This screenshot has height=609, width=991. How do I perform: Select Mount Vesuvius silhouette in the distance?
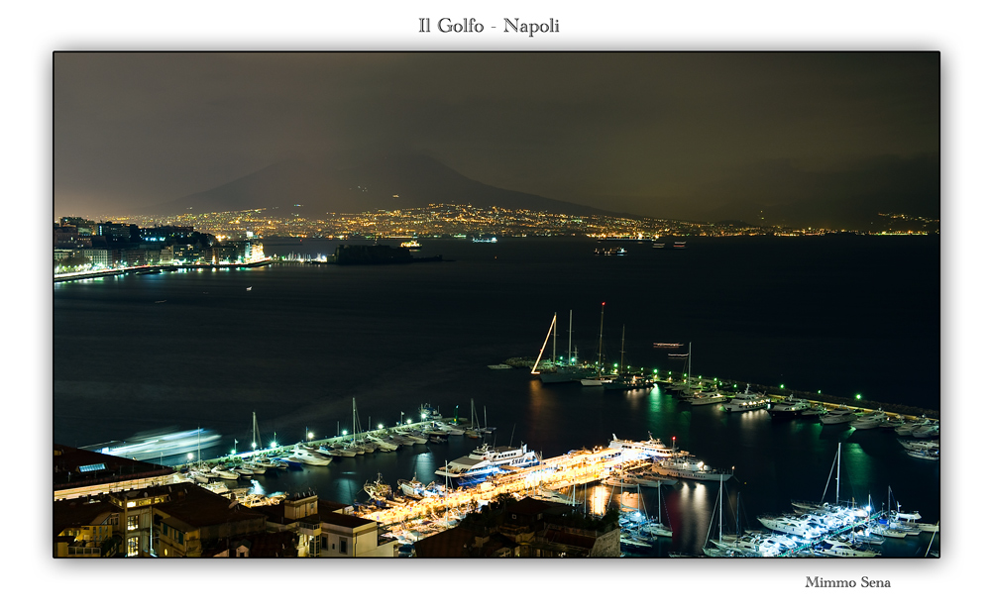(x=426, y=173)
